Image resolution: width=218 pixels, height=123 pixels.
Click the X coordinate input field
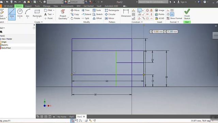158,32
